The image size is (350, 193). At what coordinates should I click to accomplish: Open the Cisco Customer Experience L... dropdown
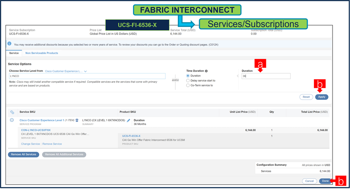click(x=66, y=71)
